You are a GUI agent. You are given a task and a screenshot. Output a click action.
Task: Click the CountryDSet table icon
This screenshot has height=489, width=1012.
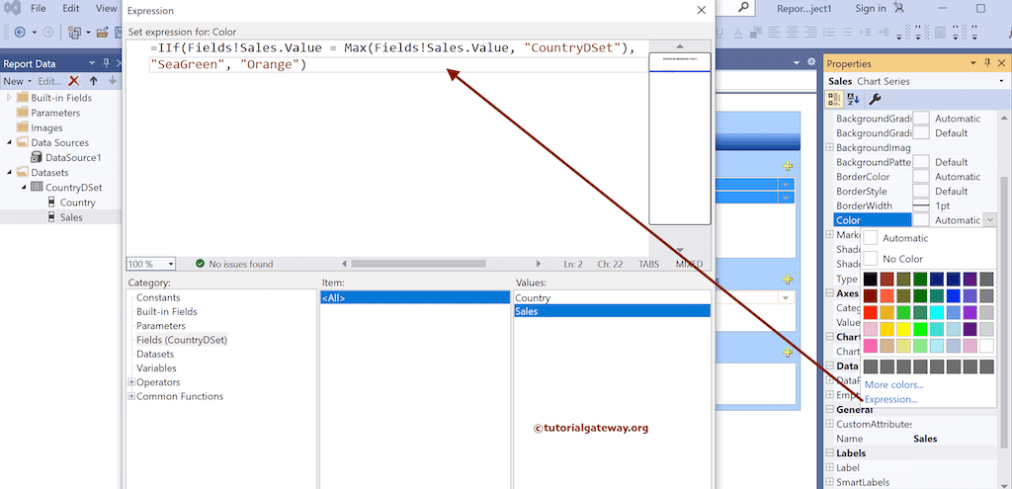tap(37, 187)
